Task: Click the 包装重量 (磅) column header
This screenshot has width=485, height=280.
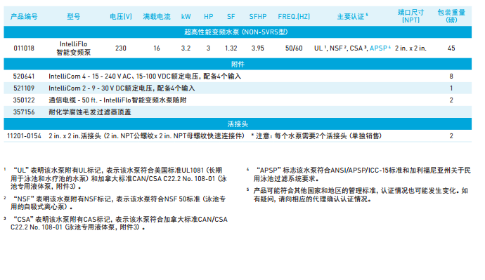Action: [x=451, y=16]
